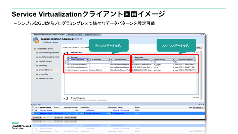The height and width of the screenshot is (134, 238).
Task: Select createPendingShipment operation
Action: [49, 57]
